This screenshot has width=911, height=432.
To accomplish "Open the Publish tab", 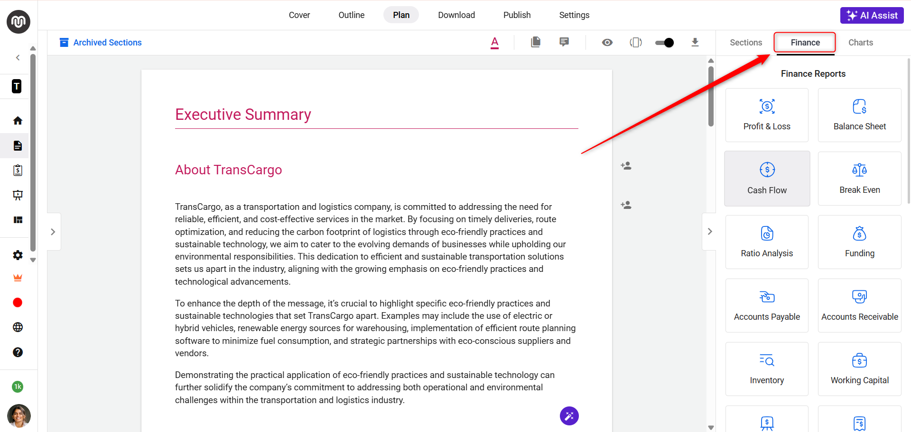I will [x=517, y=15].
